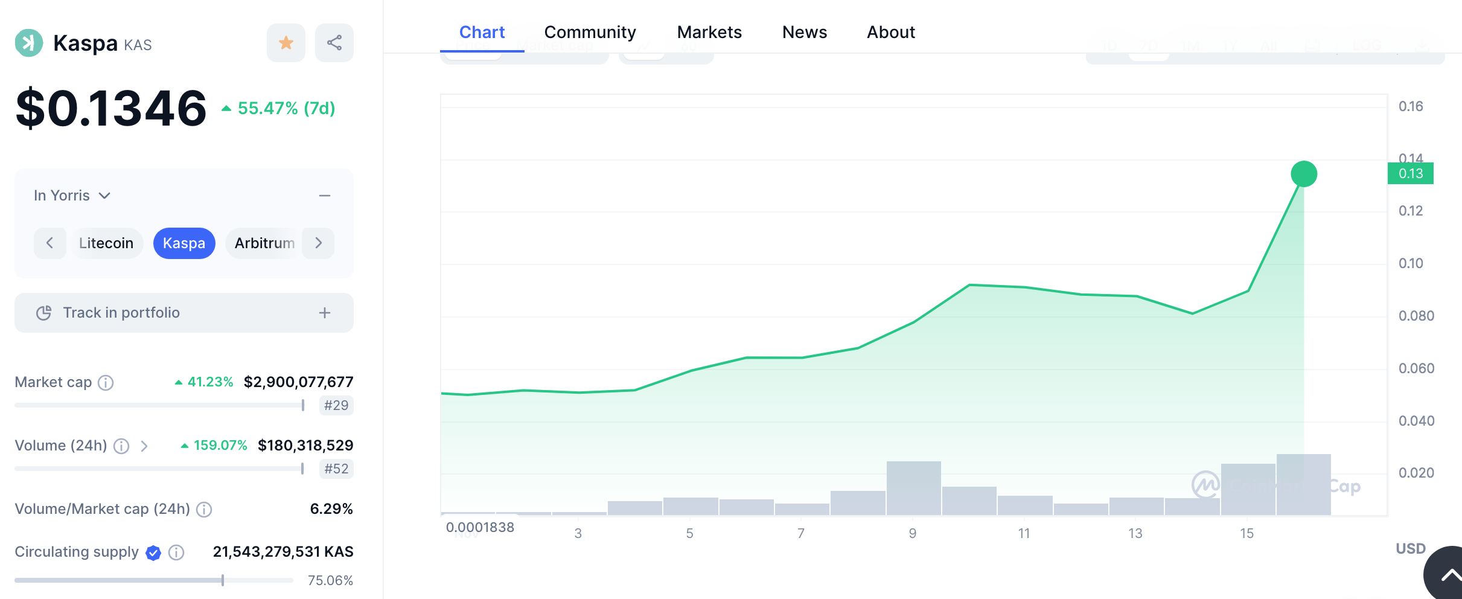Open Volume/Market cap (24h) info icon
1462x599 pixels.
tap(204, 510)
